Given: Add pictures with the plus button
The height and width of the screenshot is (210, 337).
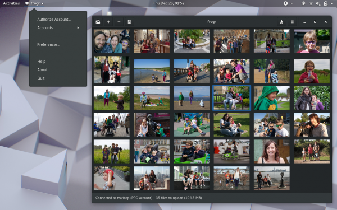Looking at the screenshot, I should point(108,22).
